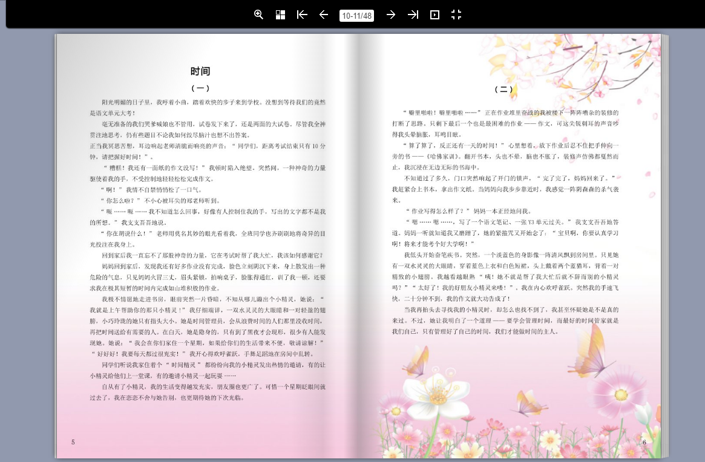Click the right page with flowers
Viewport: 705px width, 462px height.
tap(510, 246)
